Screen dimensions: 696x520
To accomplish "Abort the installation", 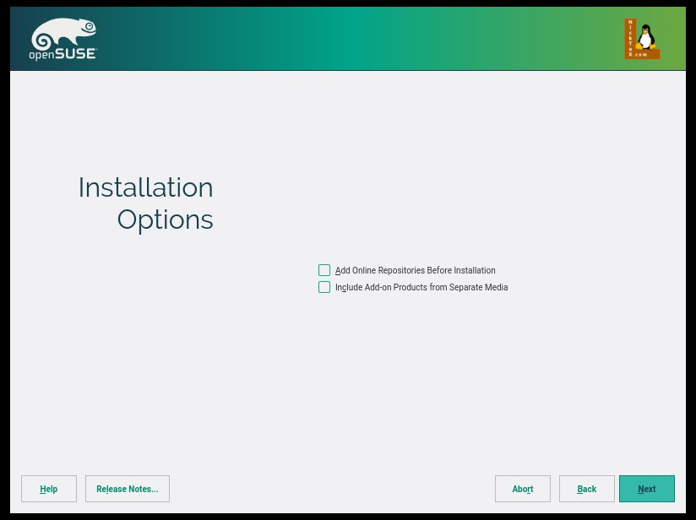I will coord(523,489).
